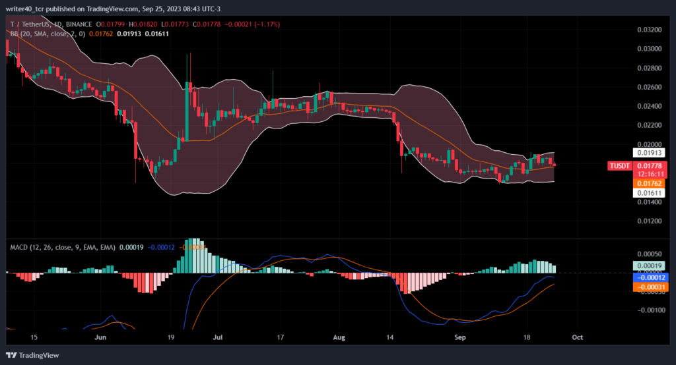Select the current price label 0.01778
Viewport: 676px width, 365px height.
tap(650, 166)
